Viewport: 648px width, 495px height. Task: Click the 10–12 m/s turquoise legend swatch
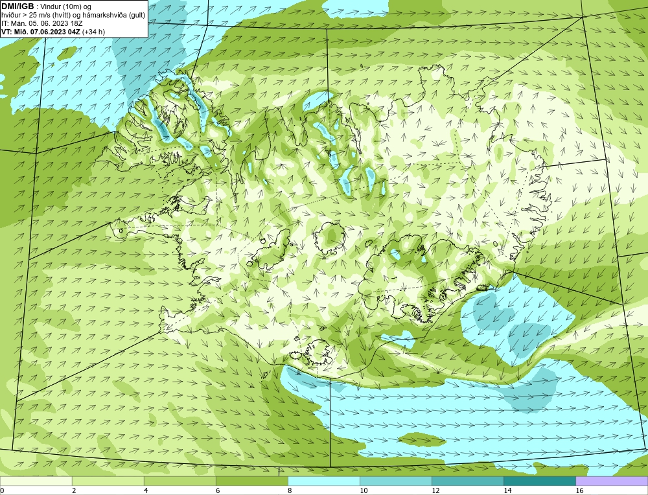(x=396, y=481)
